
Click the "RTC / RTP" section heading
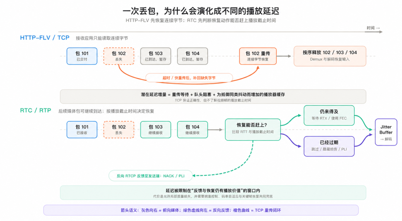[x=36, y=111]
